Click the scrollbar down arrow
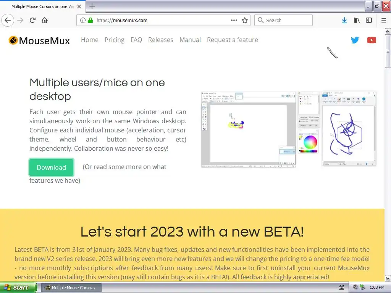Viewport: 391px width, 293px height. pos(388,278)
